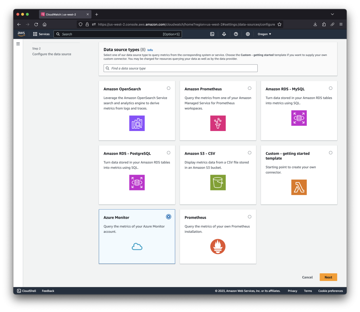
Task: Select the Prometheus radio button
Action: [x=249, y=217]
